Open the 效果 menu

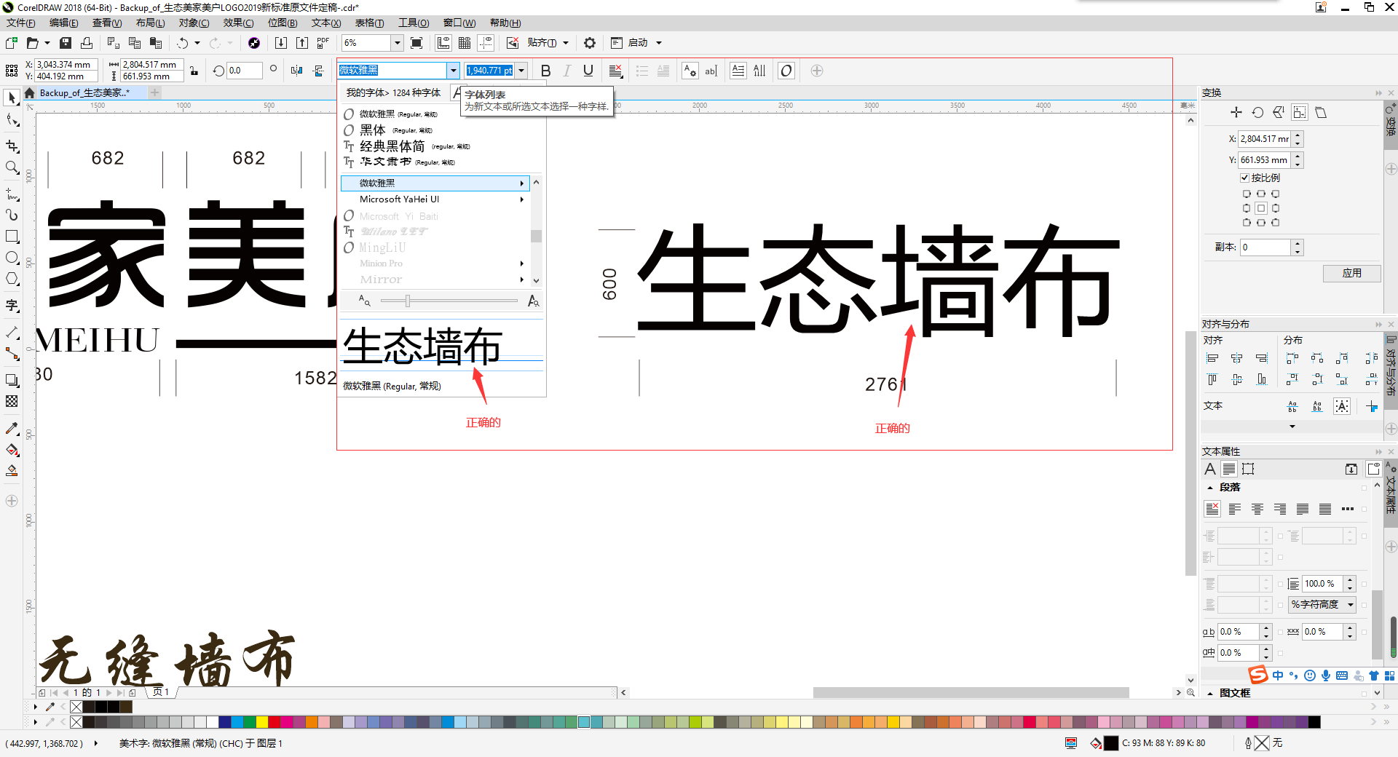[x=238, y=23]
